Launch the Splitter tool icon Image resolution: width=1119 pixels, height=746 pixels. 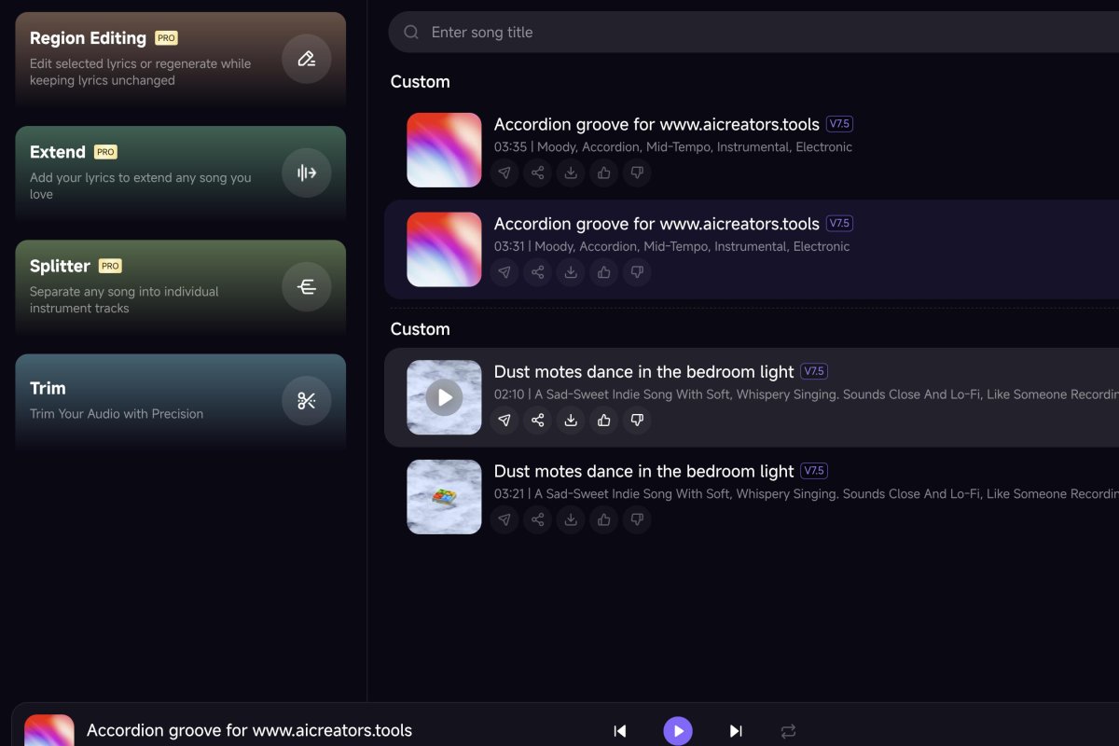[x=306, y=286]
